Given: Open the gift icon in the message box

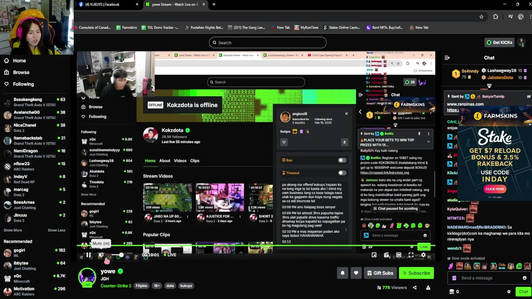Looking at the screenshot, I should pos(454,278).
